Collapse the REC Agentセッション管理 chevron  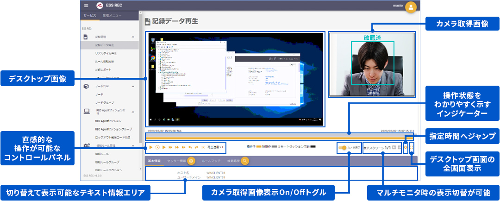point(133,112)
